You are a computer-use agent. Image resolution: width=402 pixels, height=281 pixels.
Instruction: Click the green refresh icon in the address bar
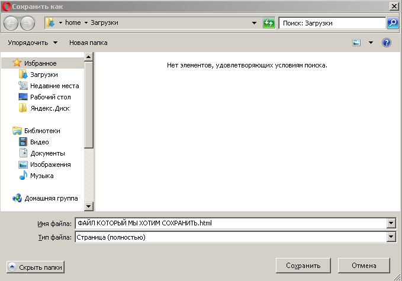pyautogui.click(x=269, y=23)
